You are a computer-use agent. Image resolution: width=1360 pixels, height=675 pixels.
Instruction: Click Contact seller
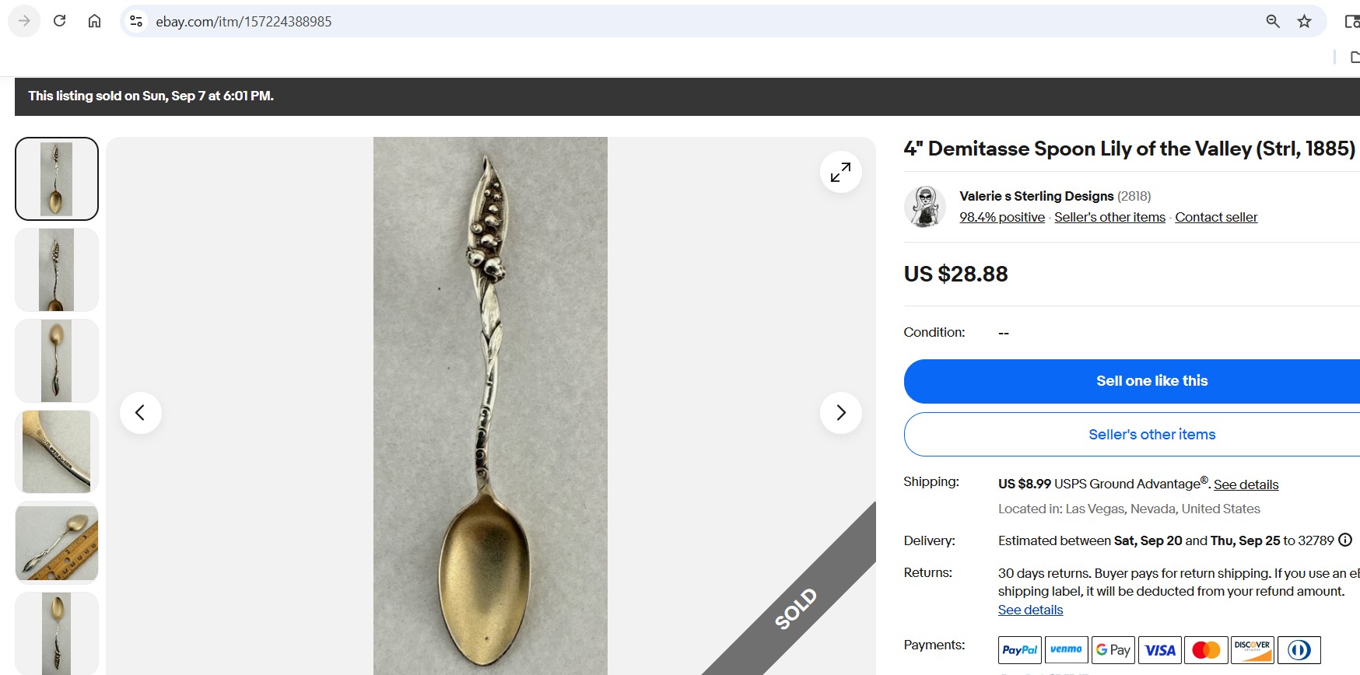[1216, 217]
